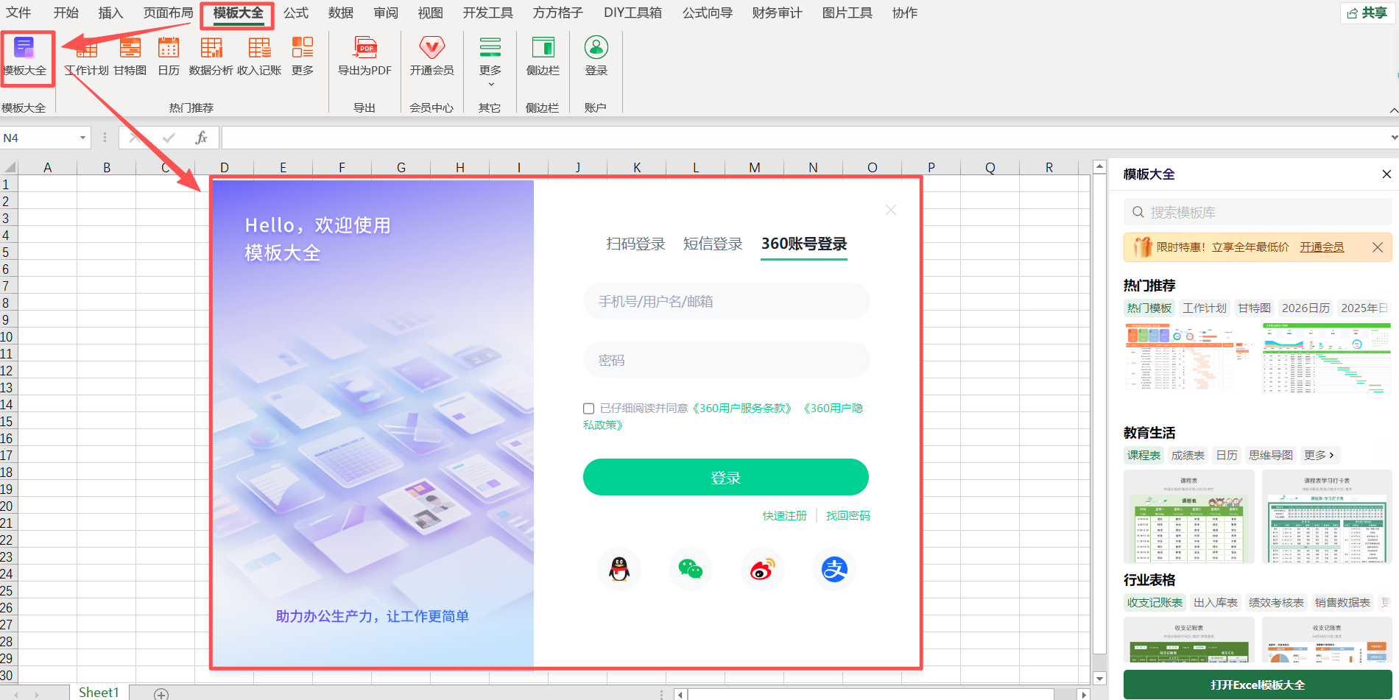Open the Name Box dropdown showing N4
The height and width of the screenshot is (700, 1399).
(x=81, y=138)
